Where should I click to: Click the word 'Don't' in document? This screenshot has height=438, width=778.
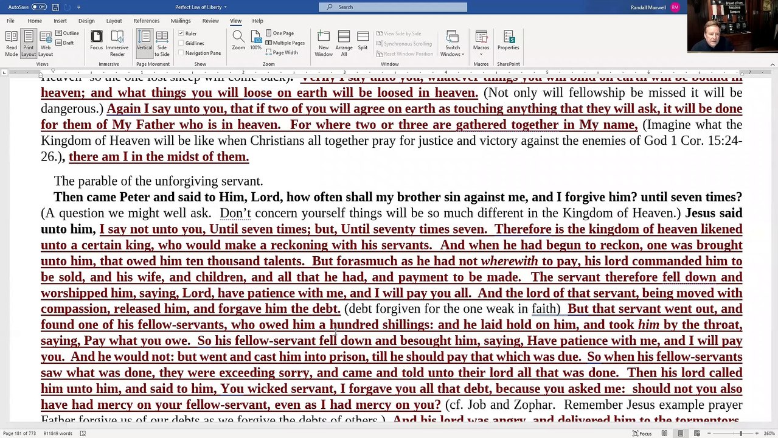[x=235, y=214]
